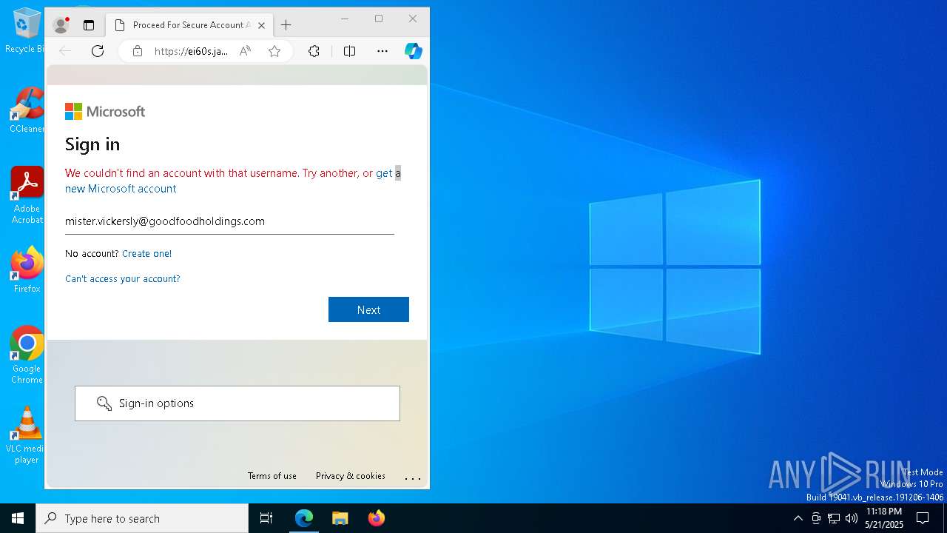
Task: Select the VLC media player shortcut
Action: [27, 435]
